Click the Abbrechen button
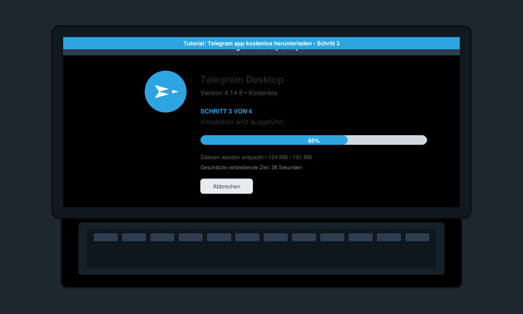 (227, 186)
